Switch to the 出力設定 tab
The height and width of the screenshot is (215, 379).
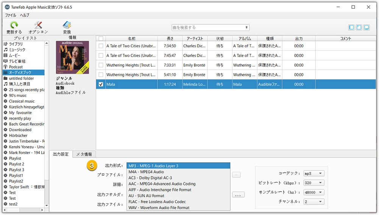coord(61,154)
